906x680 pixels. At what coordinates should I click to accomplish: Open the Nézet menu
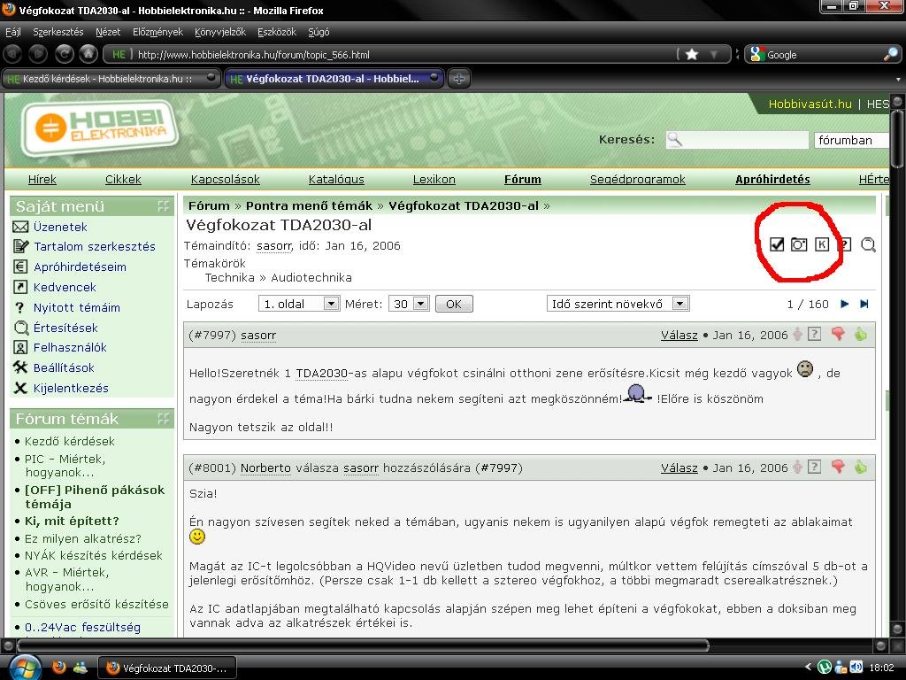point(108,32)
